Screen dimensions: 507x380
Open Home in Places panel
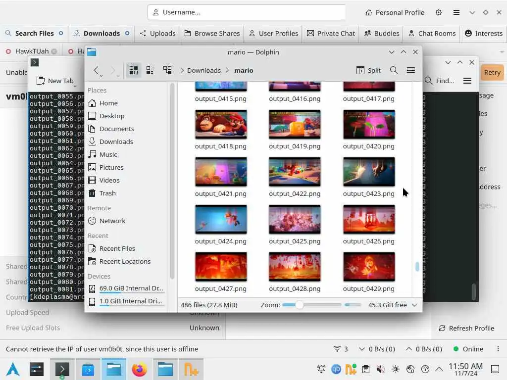(108, 103)
